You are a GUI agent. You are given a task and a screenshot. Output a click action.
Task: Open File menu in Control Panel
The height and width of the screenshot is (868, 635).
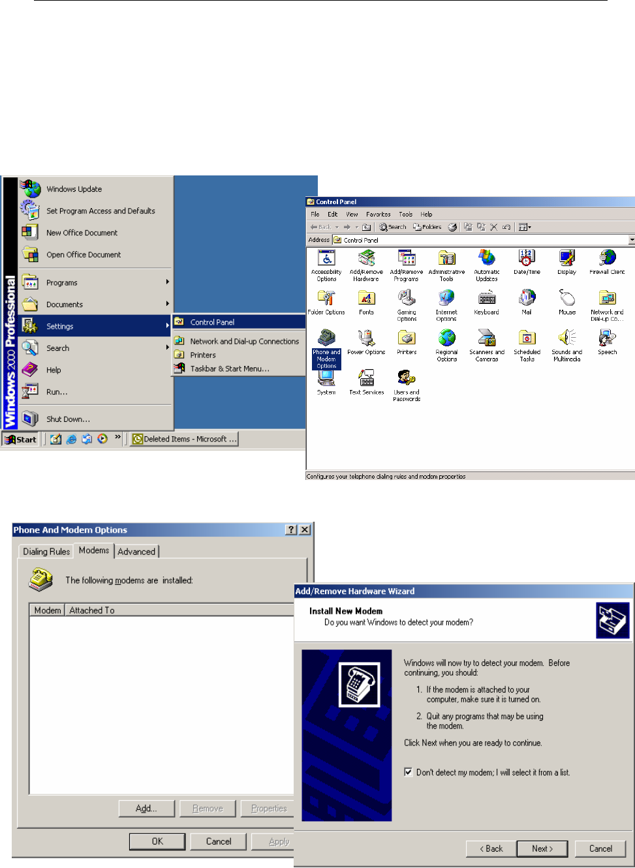tap(315, 214)
